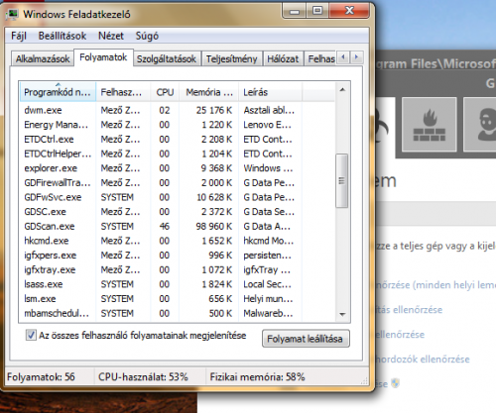Click the G Data A... description cell
This screenshot has height=413, width=496.
[x=267, y=226]
